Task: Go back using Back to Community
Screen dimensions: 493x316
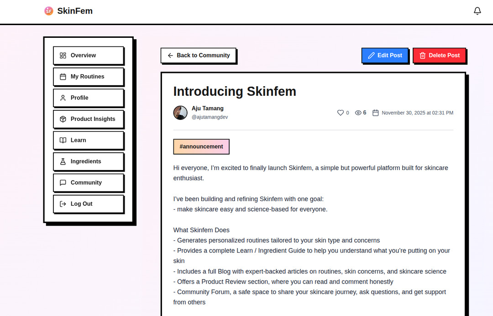Action: pos(198,55)
